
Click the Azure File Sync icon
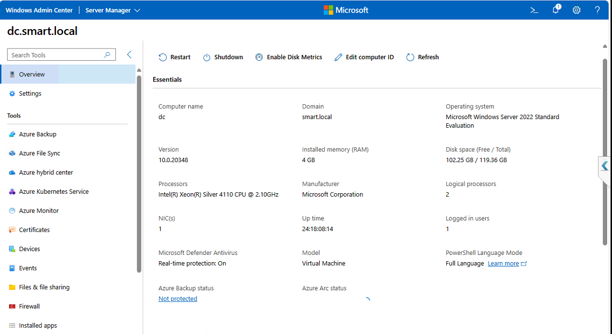tap(12, 153)
